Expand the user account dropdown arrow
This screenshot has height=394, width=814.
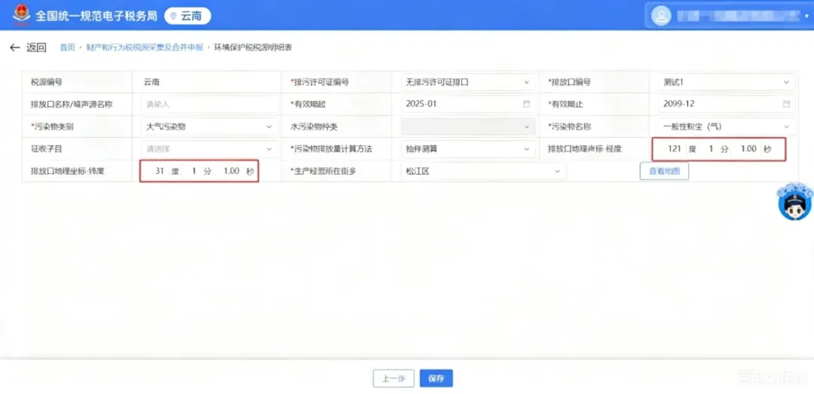tap(806, 16)
